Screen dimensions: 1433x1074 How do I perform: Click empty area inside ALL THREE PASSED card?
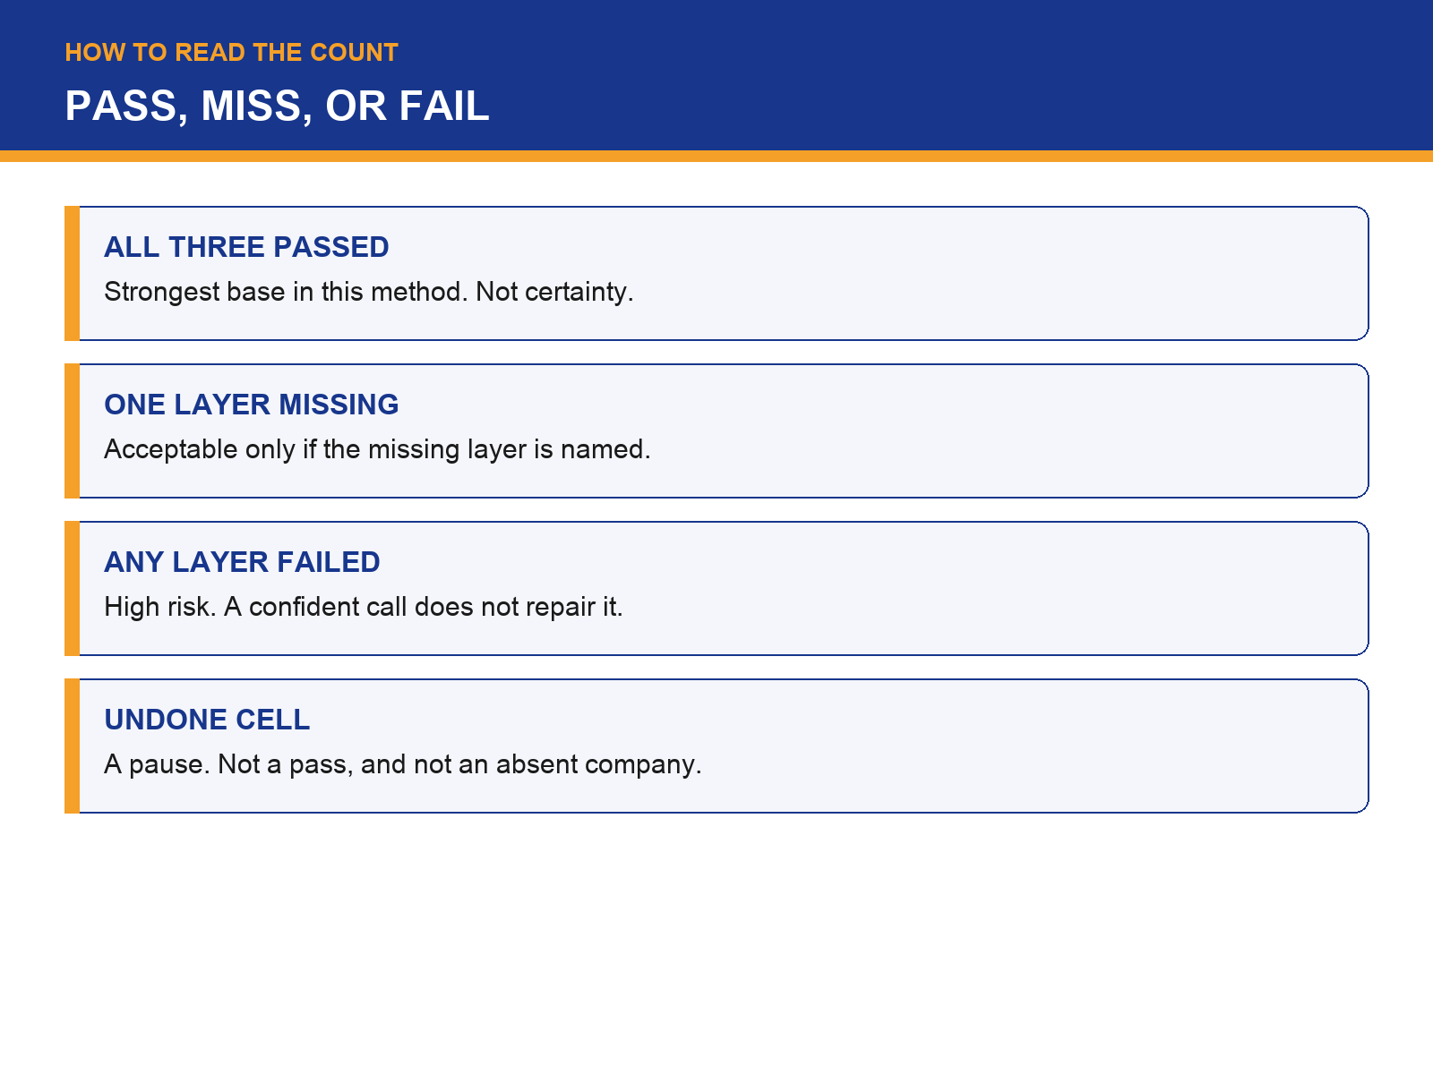(985, 273)
